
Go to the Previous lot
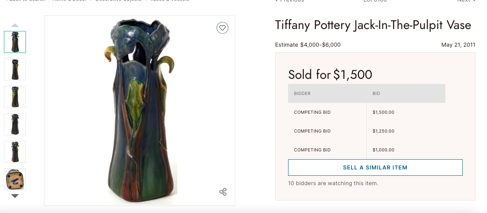(290, 1)
